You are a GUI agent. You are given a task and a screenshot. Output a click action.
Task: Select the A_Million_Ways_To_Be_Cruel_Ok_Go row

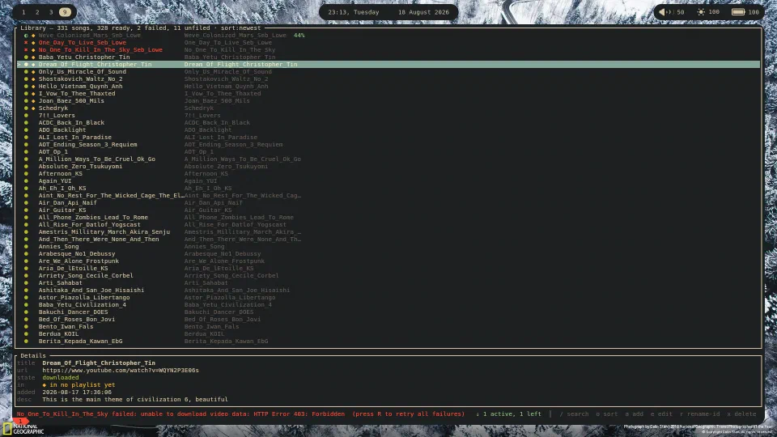pos(388,159)
